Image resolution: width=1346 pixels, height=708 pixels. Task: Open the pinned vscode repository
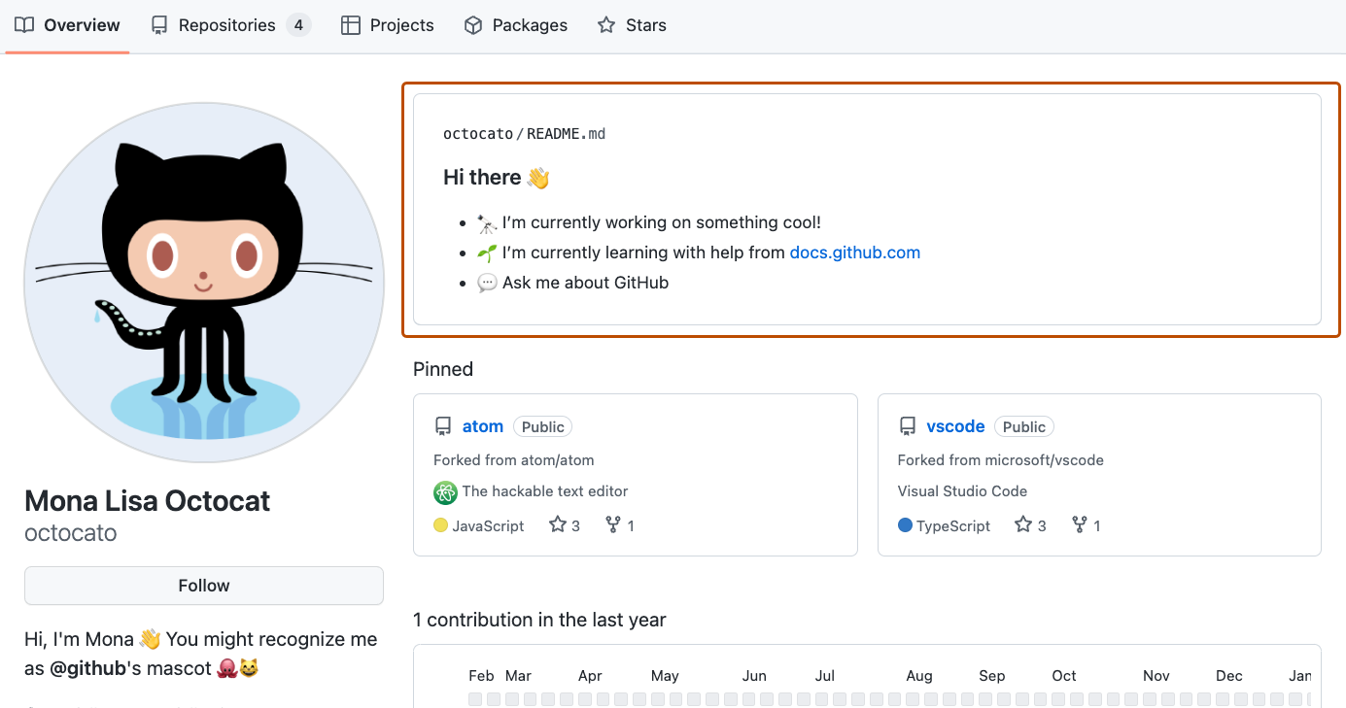(955, 425)
